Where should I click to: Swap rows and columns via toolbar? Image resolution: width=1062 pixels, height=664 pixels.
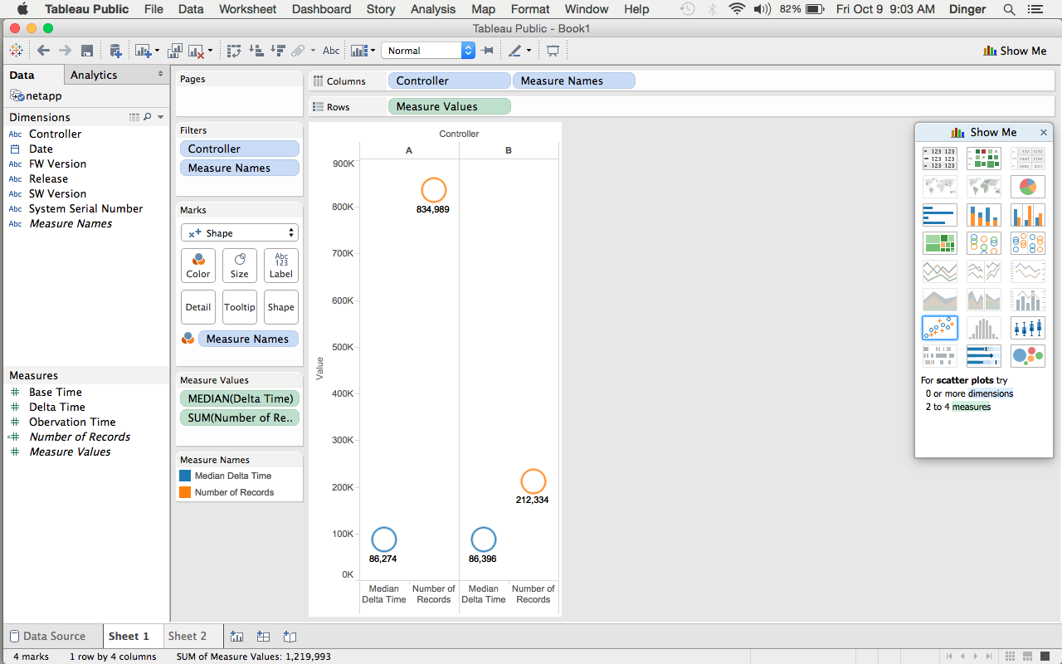pos(234,51)
